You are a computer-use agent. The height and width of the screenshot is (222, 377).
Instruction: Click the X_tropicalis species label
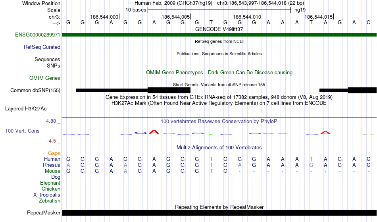[x=47, y=195]
